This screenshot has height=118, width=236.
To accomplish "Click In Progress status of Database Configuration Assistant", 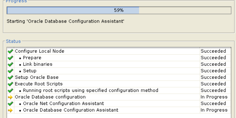I will [214, 110].
